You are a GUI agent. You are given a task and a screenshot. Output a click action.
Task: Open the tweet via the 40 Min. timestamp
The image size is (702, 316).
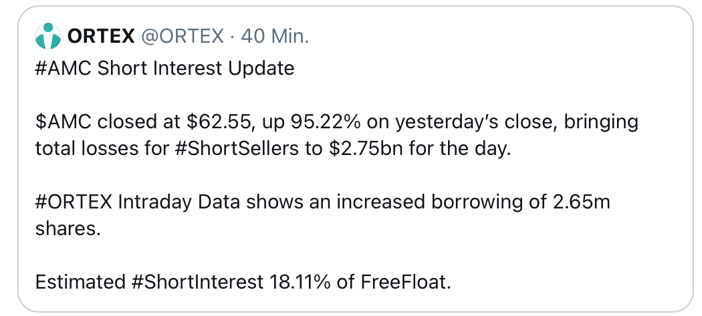click(x=274, y=36)
